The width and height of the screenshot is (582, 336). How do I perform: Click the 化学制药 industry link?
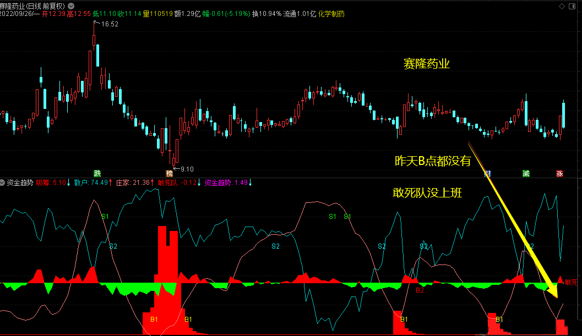tap(331, 14)
